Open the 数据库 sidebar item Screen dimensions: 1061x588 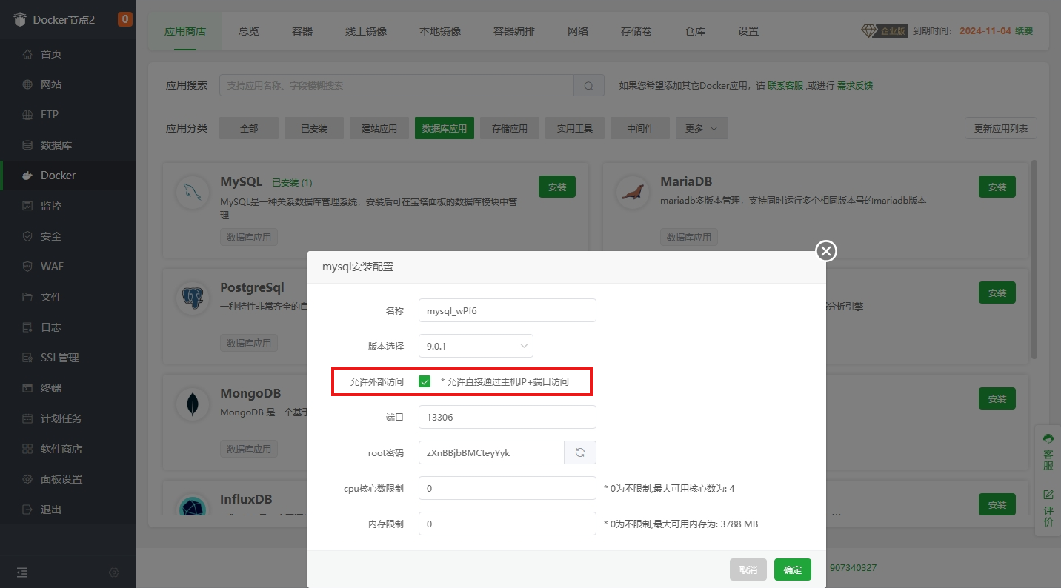[x=68, y=145]
